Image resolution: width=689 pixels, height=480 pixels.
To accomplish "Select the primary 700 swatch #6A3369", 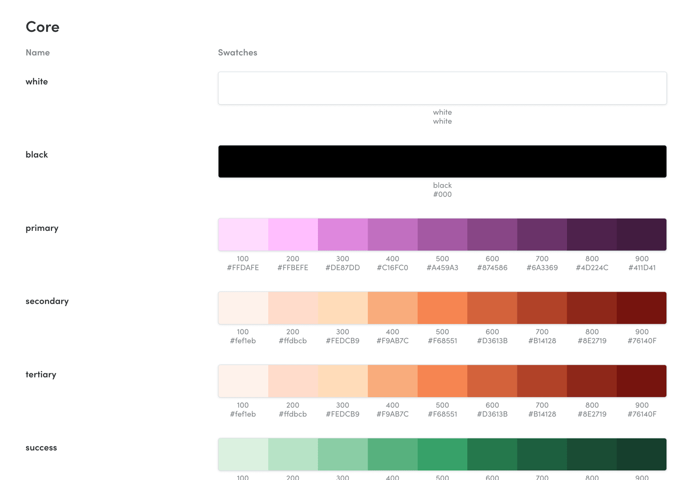I will tap(542, 234).
